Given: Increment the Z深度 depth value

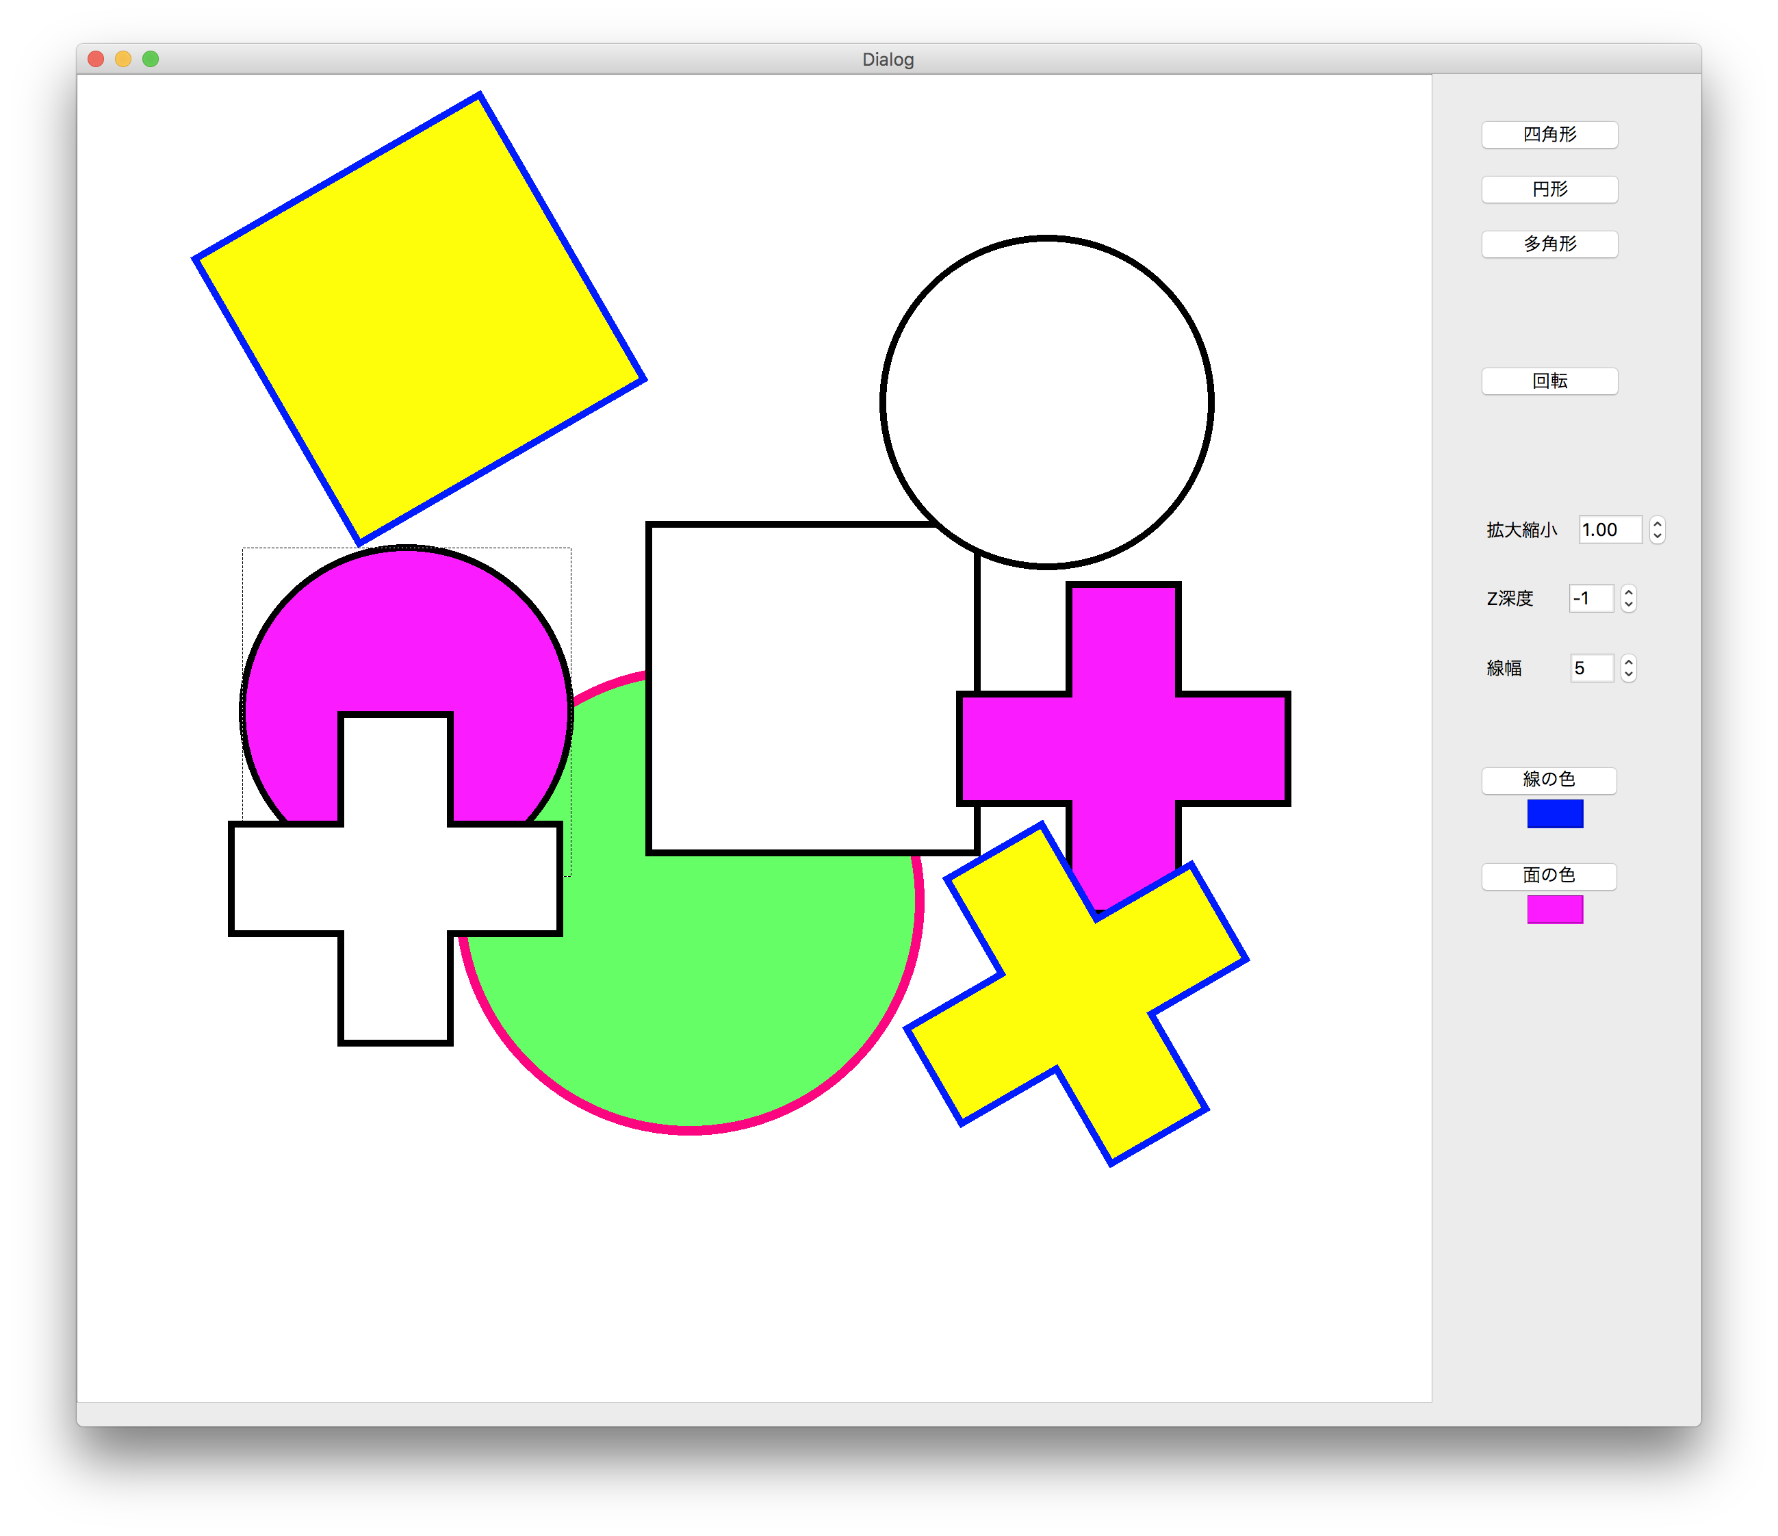Looking at the screenshot, I should (x=1628, y=592).
